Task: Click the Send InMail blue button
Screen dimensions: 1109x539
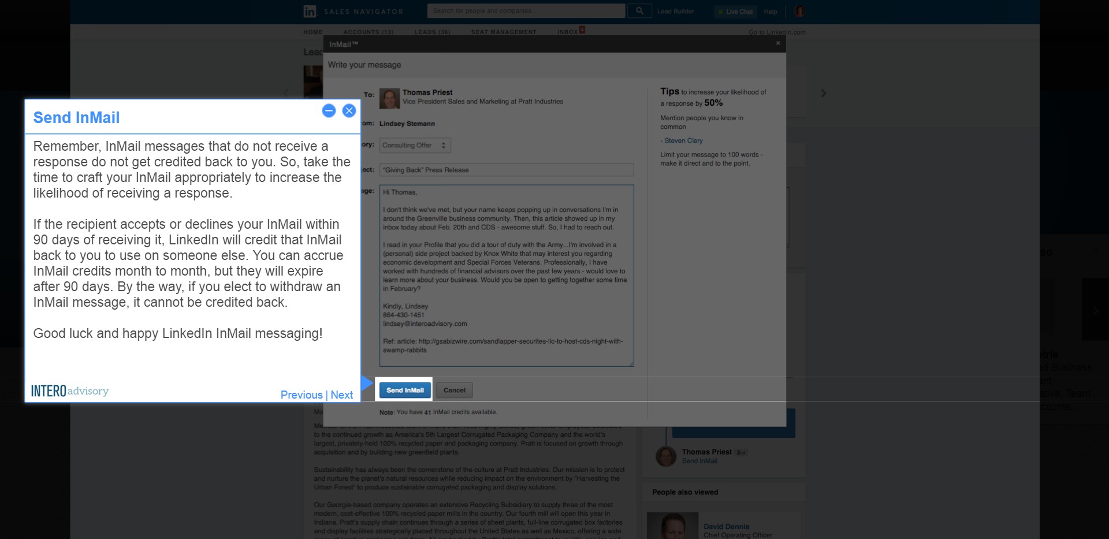Action: point(405,391)
